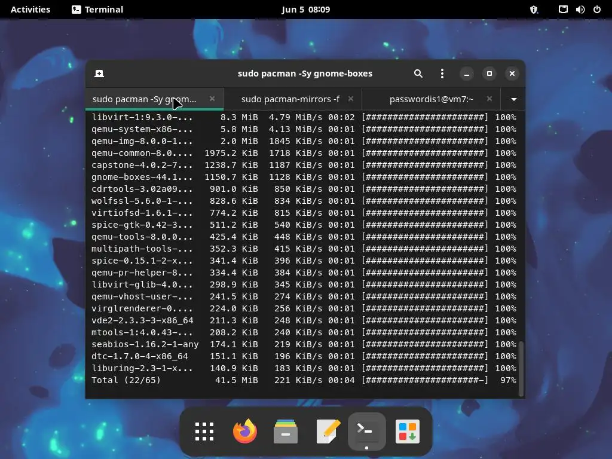Click the spice-gtk-0.42-3 package name

pyautogui.click(x=142, y=225)
